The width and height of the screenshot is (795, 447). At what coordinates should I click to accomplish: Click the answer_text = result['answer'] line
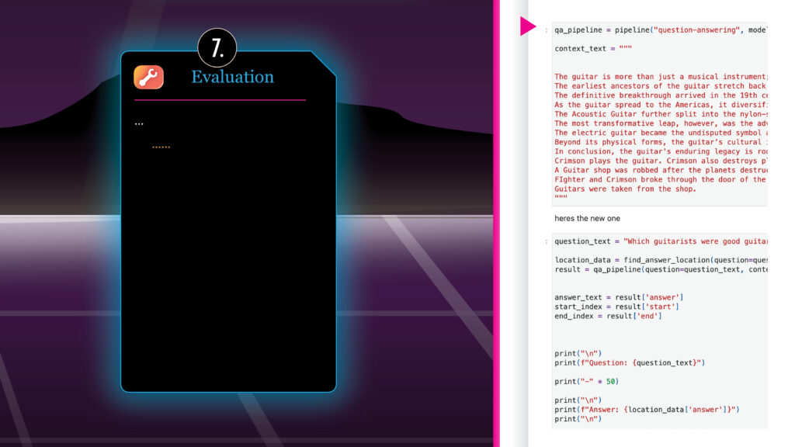coord(619,297)
